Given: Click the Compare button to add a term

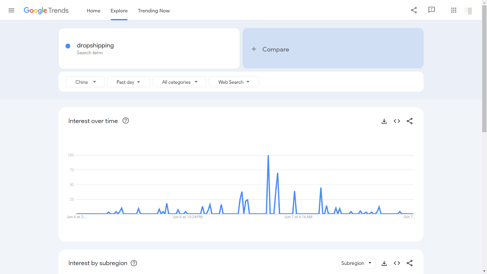Looking at the screenshot, I should pyautogui.click(x=333, y=49).
